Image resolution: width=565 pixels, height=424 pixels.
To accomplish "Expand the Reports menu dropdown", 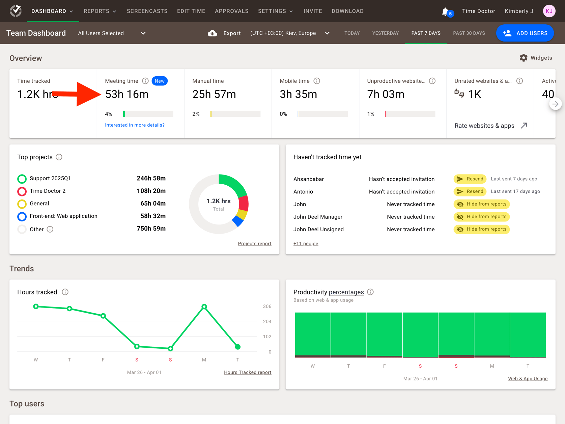I will [100, 11].
